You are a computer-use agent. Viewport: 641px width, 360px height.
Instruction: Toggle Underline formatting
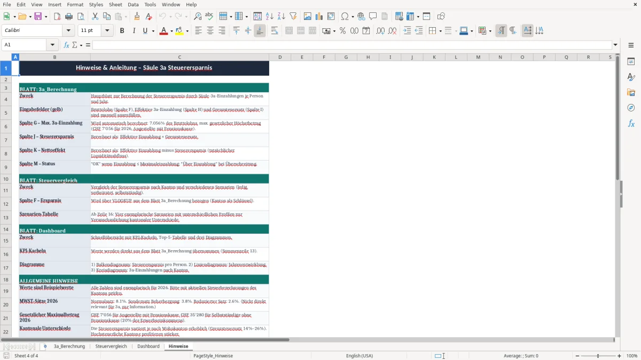[x=145, y=31]
